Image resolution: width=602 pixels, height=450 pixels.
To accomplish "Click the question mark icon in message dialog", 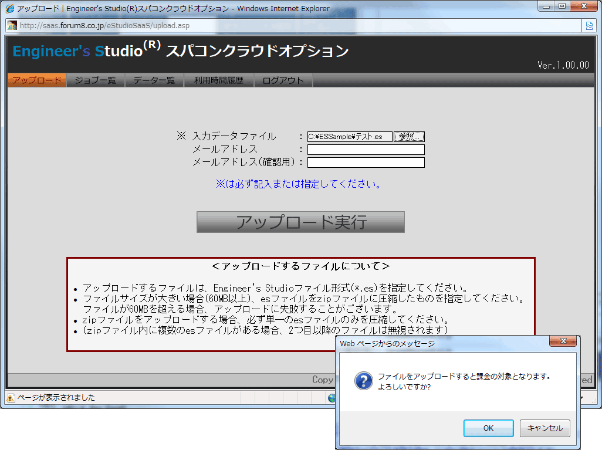I will [x=363, y=381].
